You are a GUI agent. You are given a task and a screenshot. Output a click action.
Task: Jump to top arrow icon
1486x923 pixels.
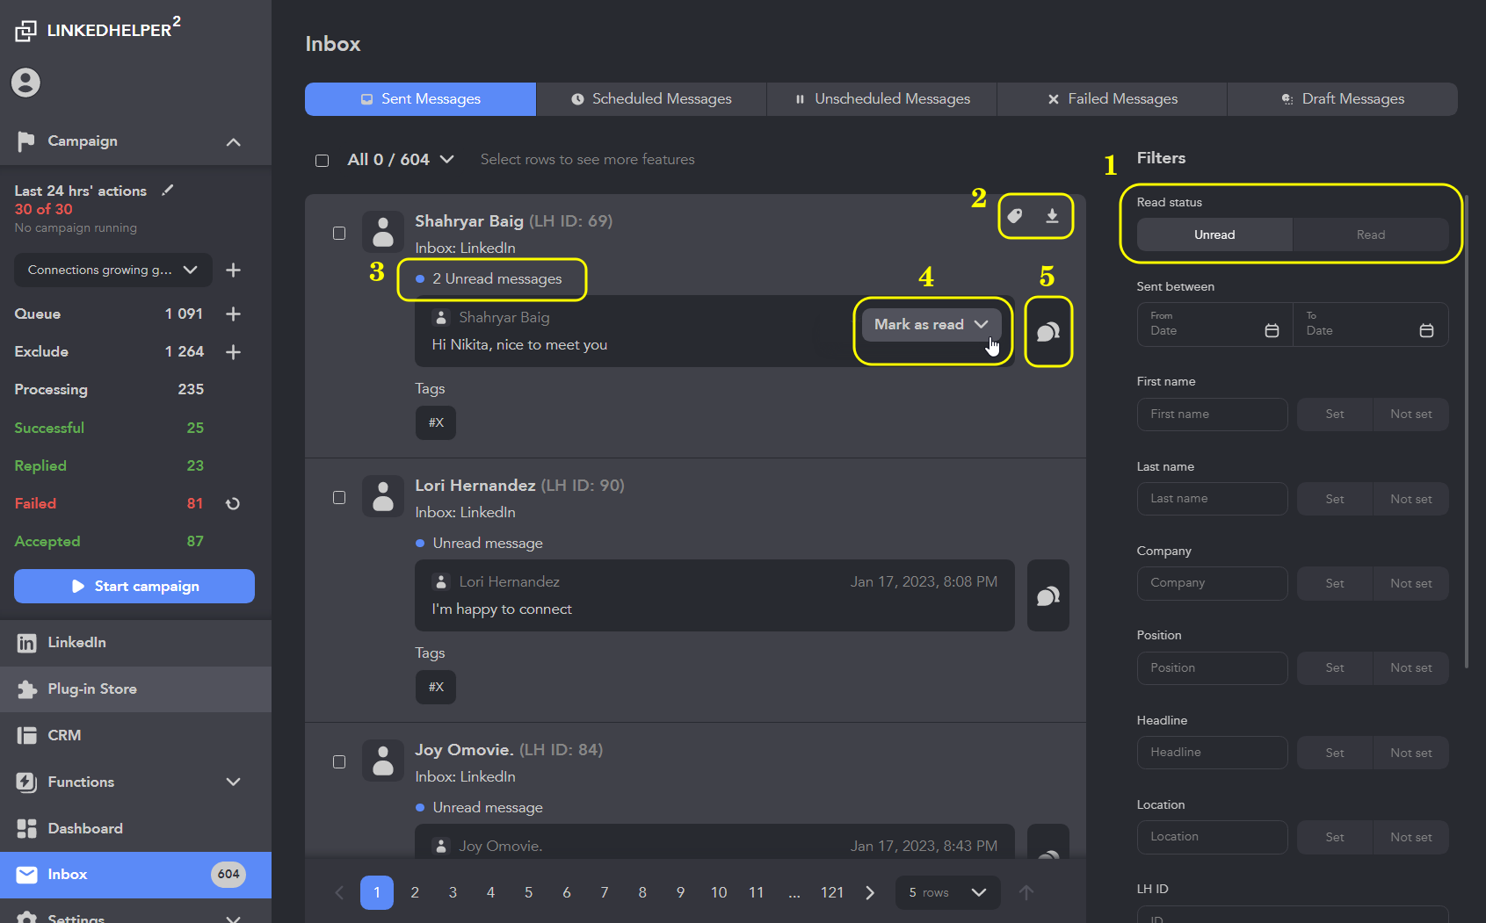1026,892
